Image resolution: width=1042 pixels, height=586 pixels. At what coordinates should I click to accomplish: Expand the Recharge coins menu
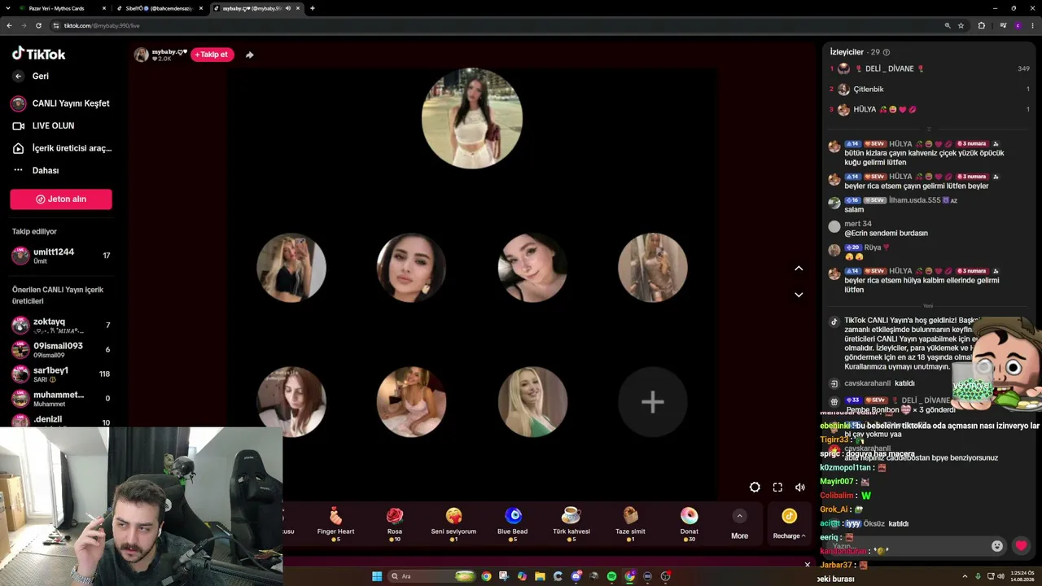pyautogui.click(x=789, y=524)
